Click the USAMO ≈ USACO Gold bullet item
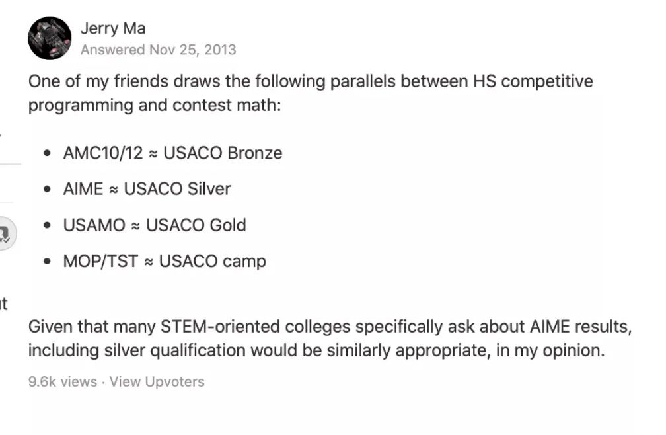The width and height of the screenshot is (666, 435). click(x=155, y=225)
